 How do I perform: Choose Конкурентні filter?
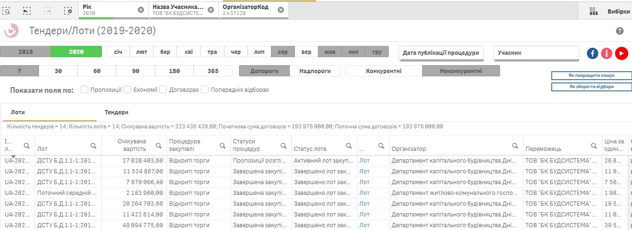pyautogui.click(x=384, y=71)
